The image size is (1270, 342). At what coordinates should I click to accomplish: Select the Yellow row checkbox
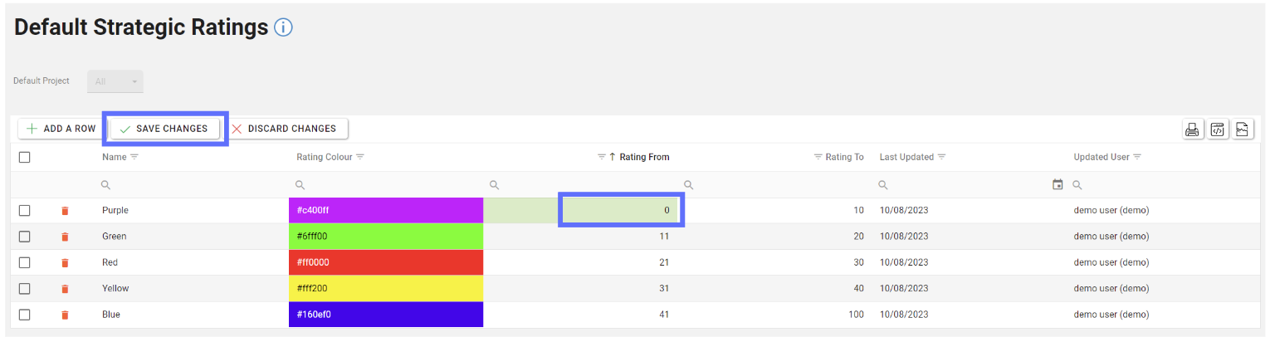point(25,289)
